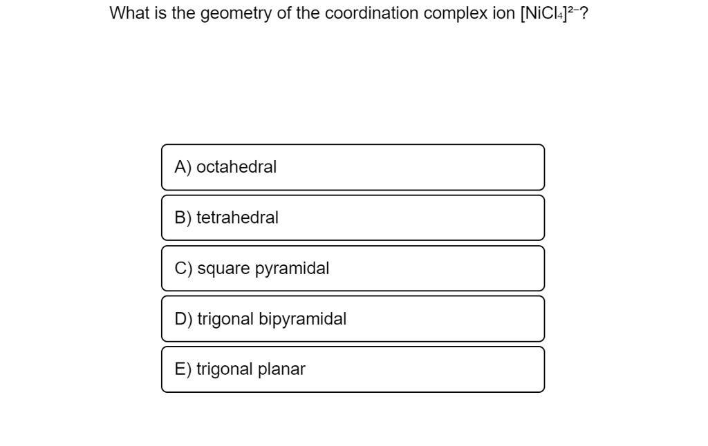Choose the trigonal bipyramidal answer
The height and width of the screenshot is (446, 708).
pyautogui.click(x=353, y=318)
